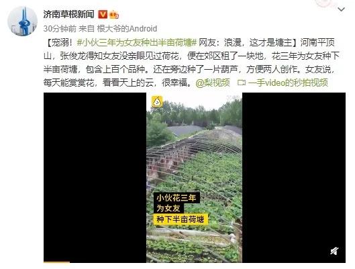
Task: Click the 济南草根新闻 username
Action: point(69,14)
